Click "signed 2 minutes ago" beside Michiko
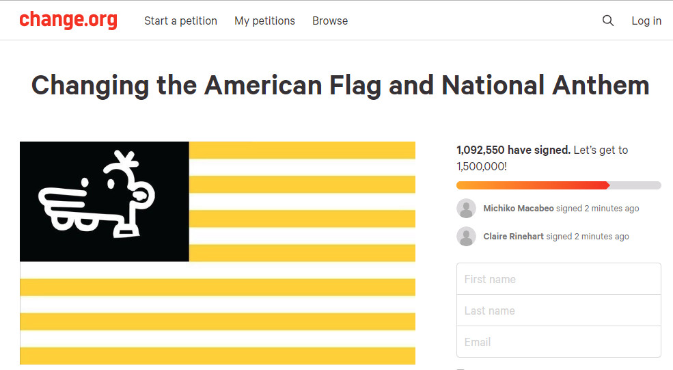 (597, 209)
